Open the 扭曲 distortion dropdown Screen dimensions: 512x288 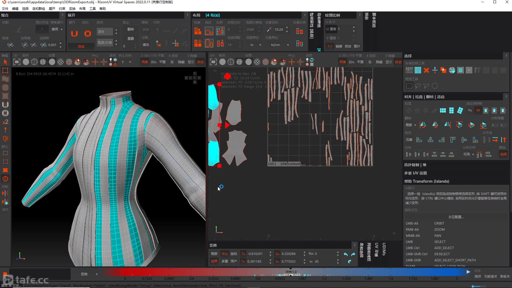tap(89, 274)
